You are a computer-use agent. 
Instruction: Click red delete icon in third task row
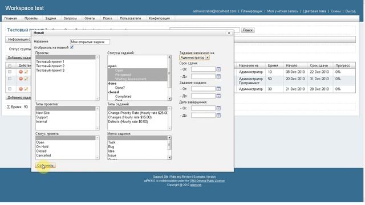(21, 89)
